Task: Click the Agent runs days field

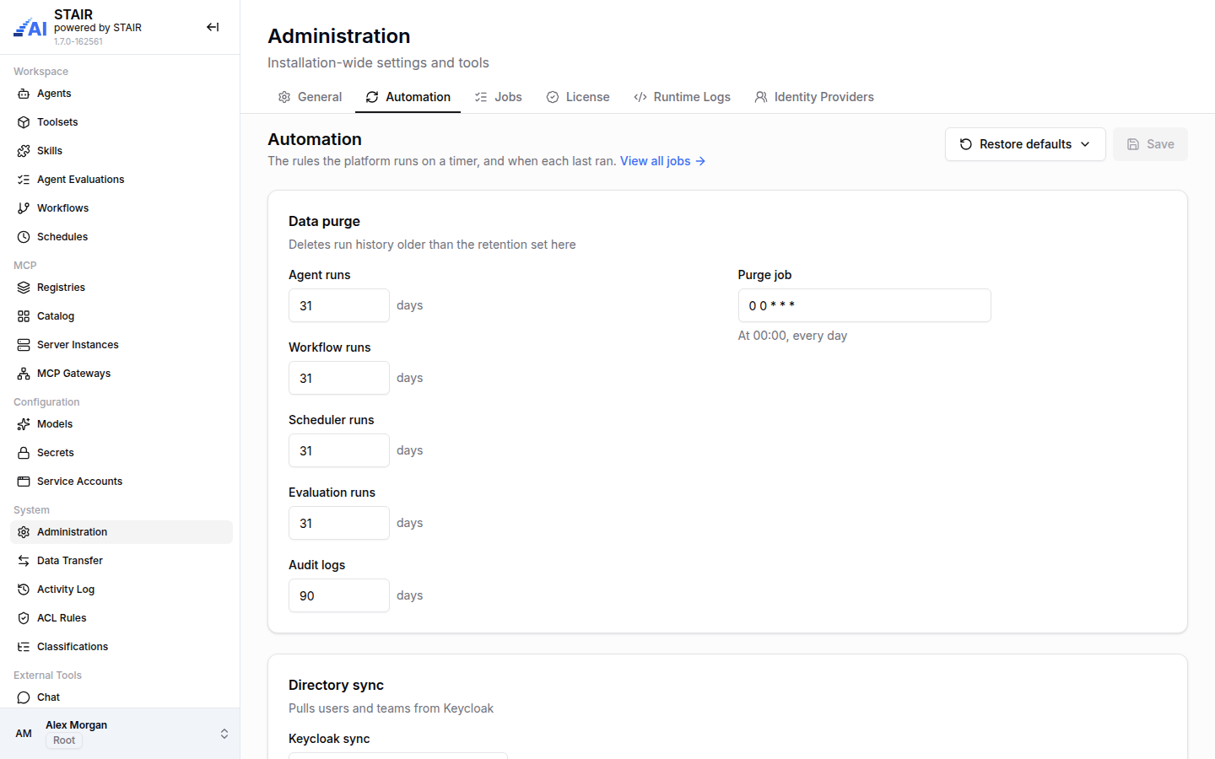Action: click(339, 305)
